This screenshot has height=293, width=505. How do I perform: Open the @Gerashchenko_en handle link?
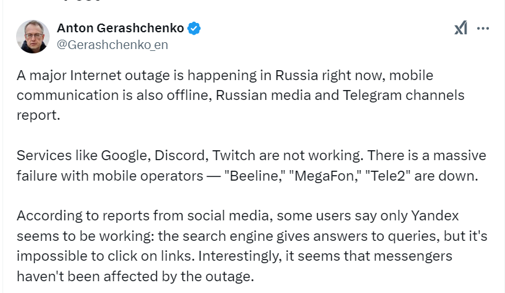112,45
